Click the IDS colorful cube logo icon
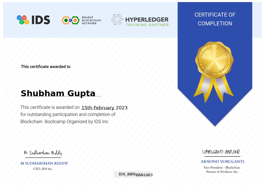This screenshot has width=265, height=187. click(x=23, y=20)
